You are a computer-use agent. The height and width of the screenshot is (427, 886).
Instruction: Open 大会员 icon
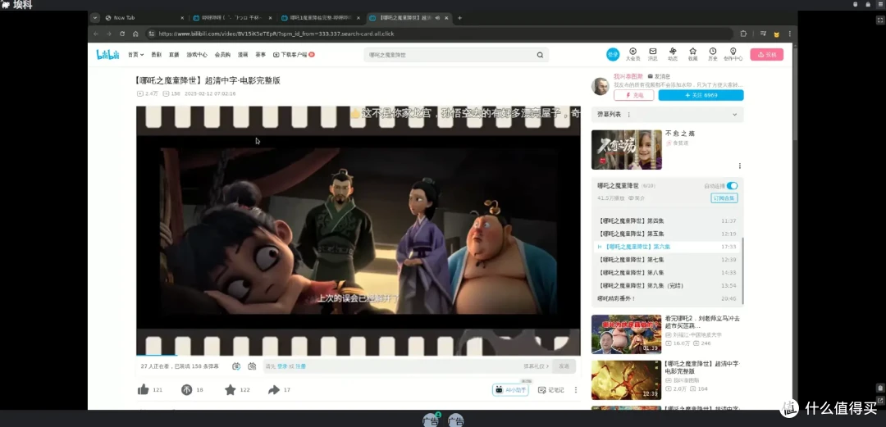pos(633,54)
